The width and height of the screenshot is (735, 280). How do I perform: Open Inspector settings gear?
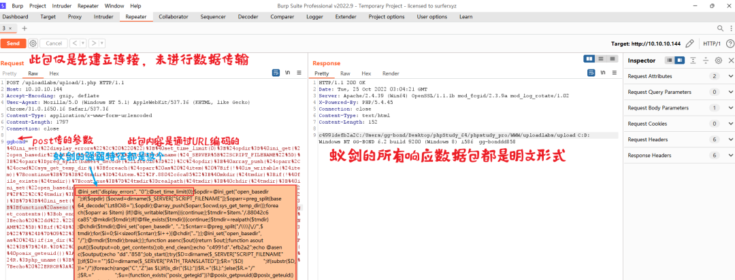click(x=718, y=60)
